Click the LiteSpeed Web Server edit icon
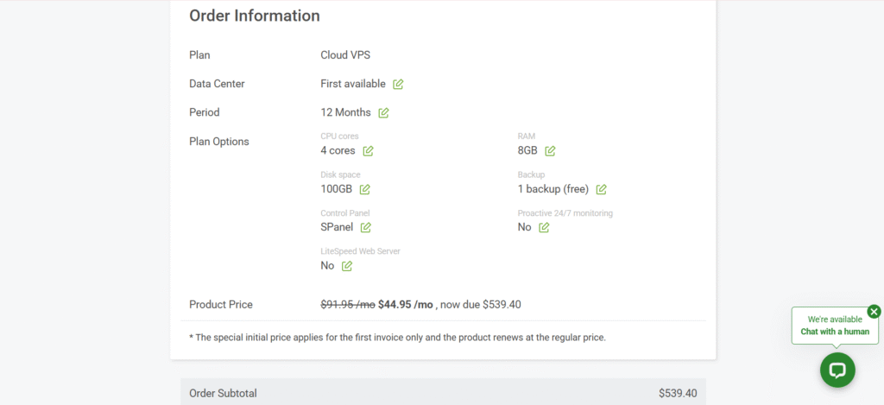Viewport: 884px width, 405px height. coord(346,266)
